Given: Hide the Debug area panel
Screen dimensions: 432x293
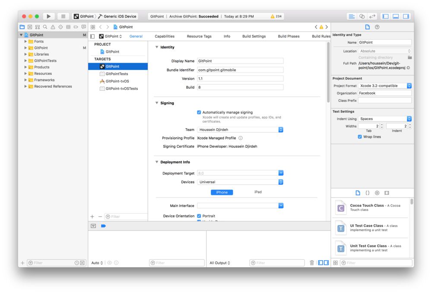Looking at the screenshot, I should click(x=396, y=16).
